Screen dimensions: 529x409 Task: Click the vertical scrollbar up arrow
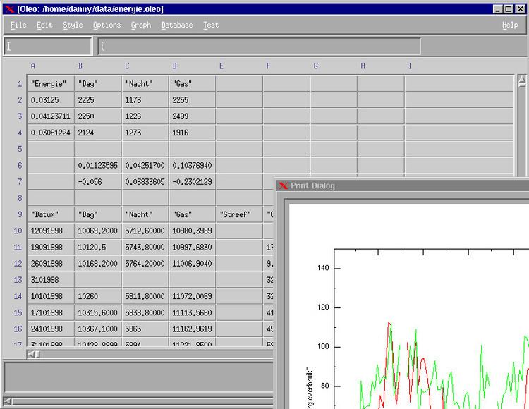point(522,80)
